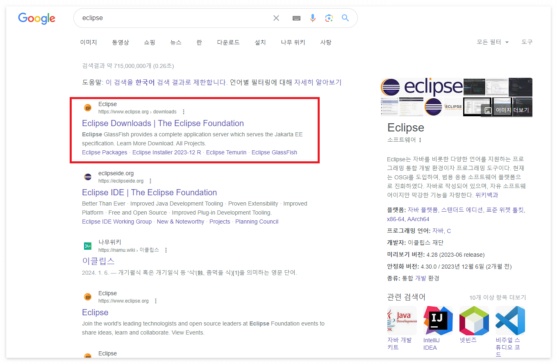Open options menu for eclipseide.org result
The height and width of the screenshot is (364, 557).
click(150, 181)
